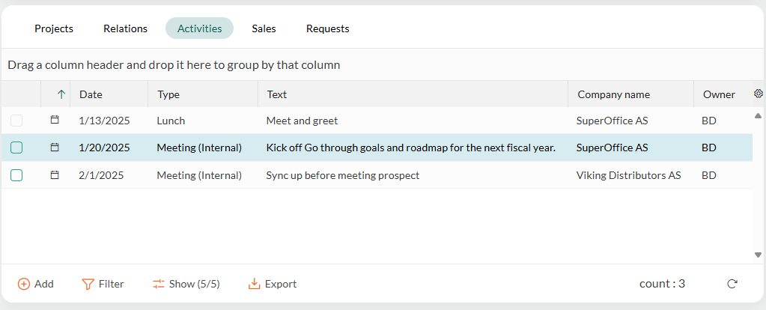Tick the checkbox for the Sync up row

click(16, 175)
